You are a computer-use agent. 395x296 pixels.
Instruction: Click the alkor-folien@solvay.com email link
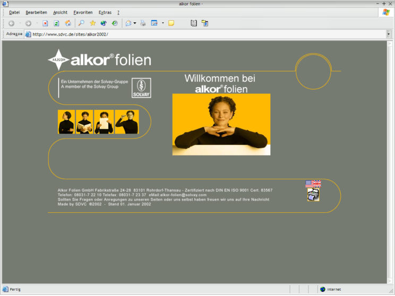click(x=183, y=195)
